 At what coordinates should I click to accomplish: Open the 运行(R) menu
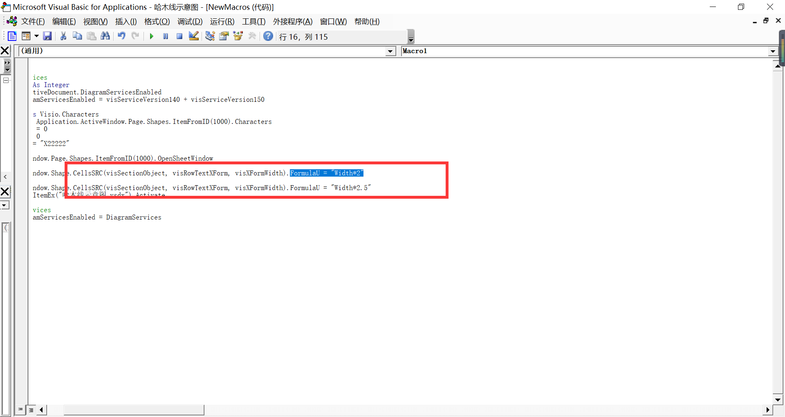point(222,22)
